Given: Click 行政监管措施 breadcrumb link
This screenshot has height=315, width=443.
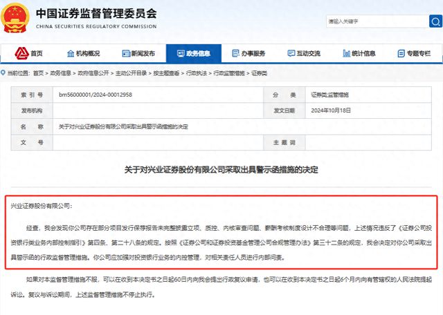Looking at the screenshot, I should (229, 73).
